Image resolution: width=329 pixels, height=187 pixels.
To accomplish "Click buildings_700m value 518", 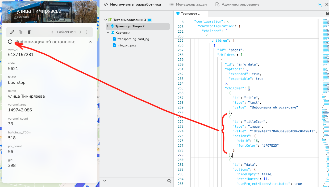I will (12, 138).
